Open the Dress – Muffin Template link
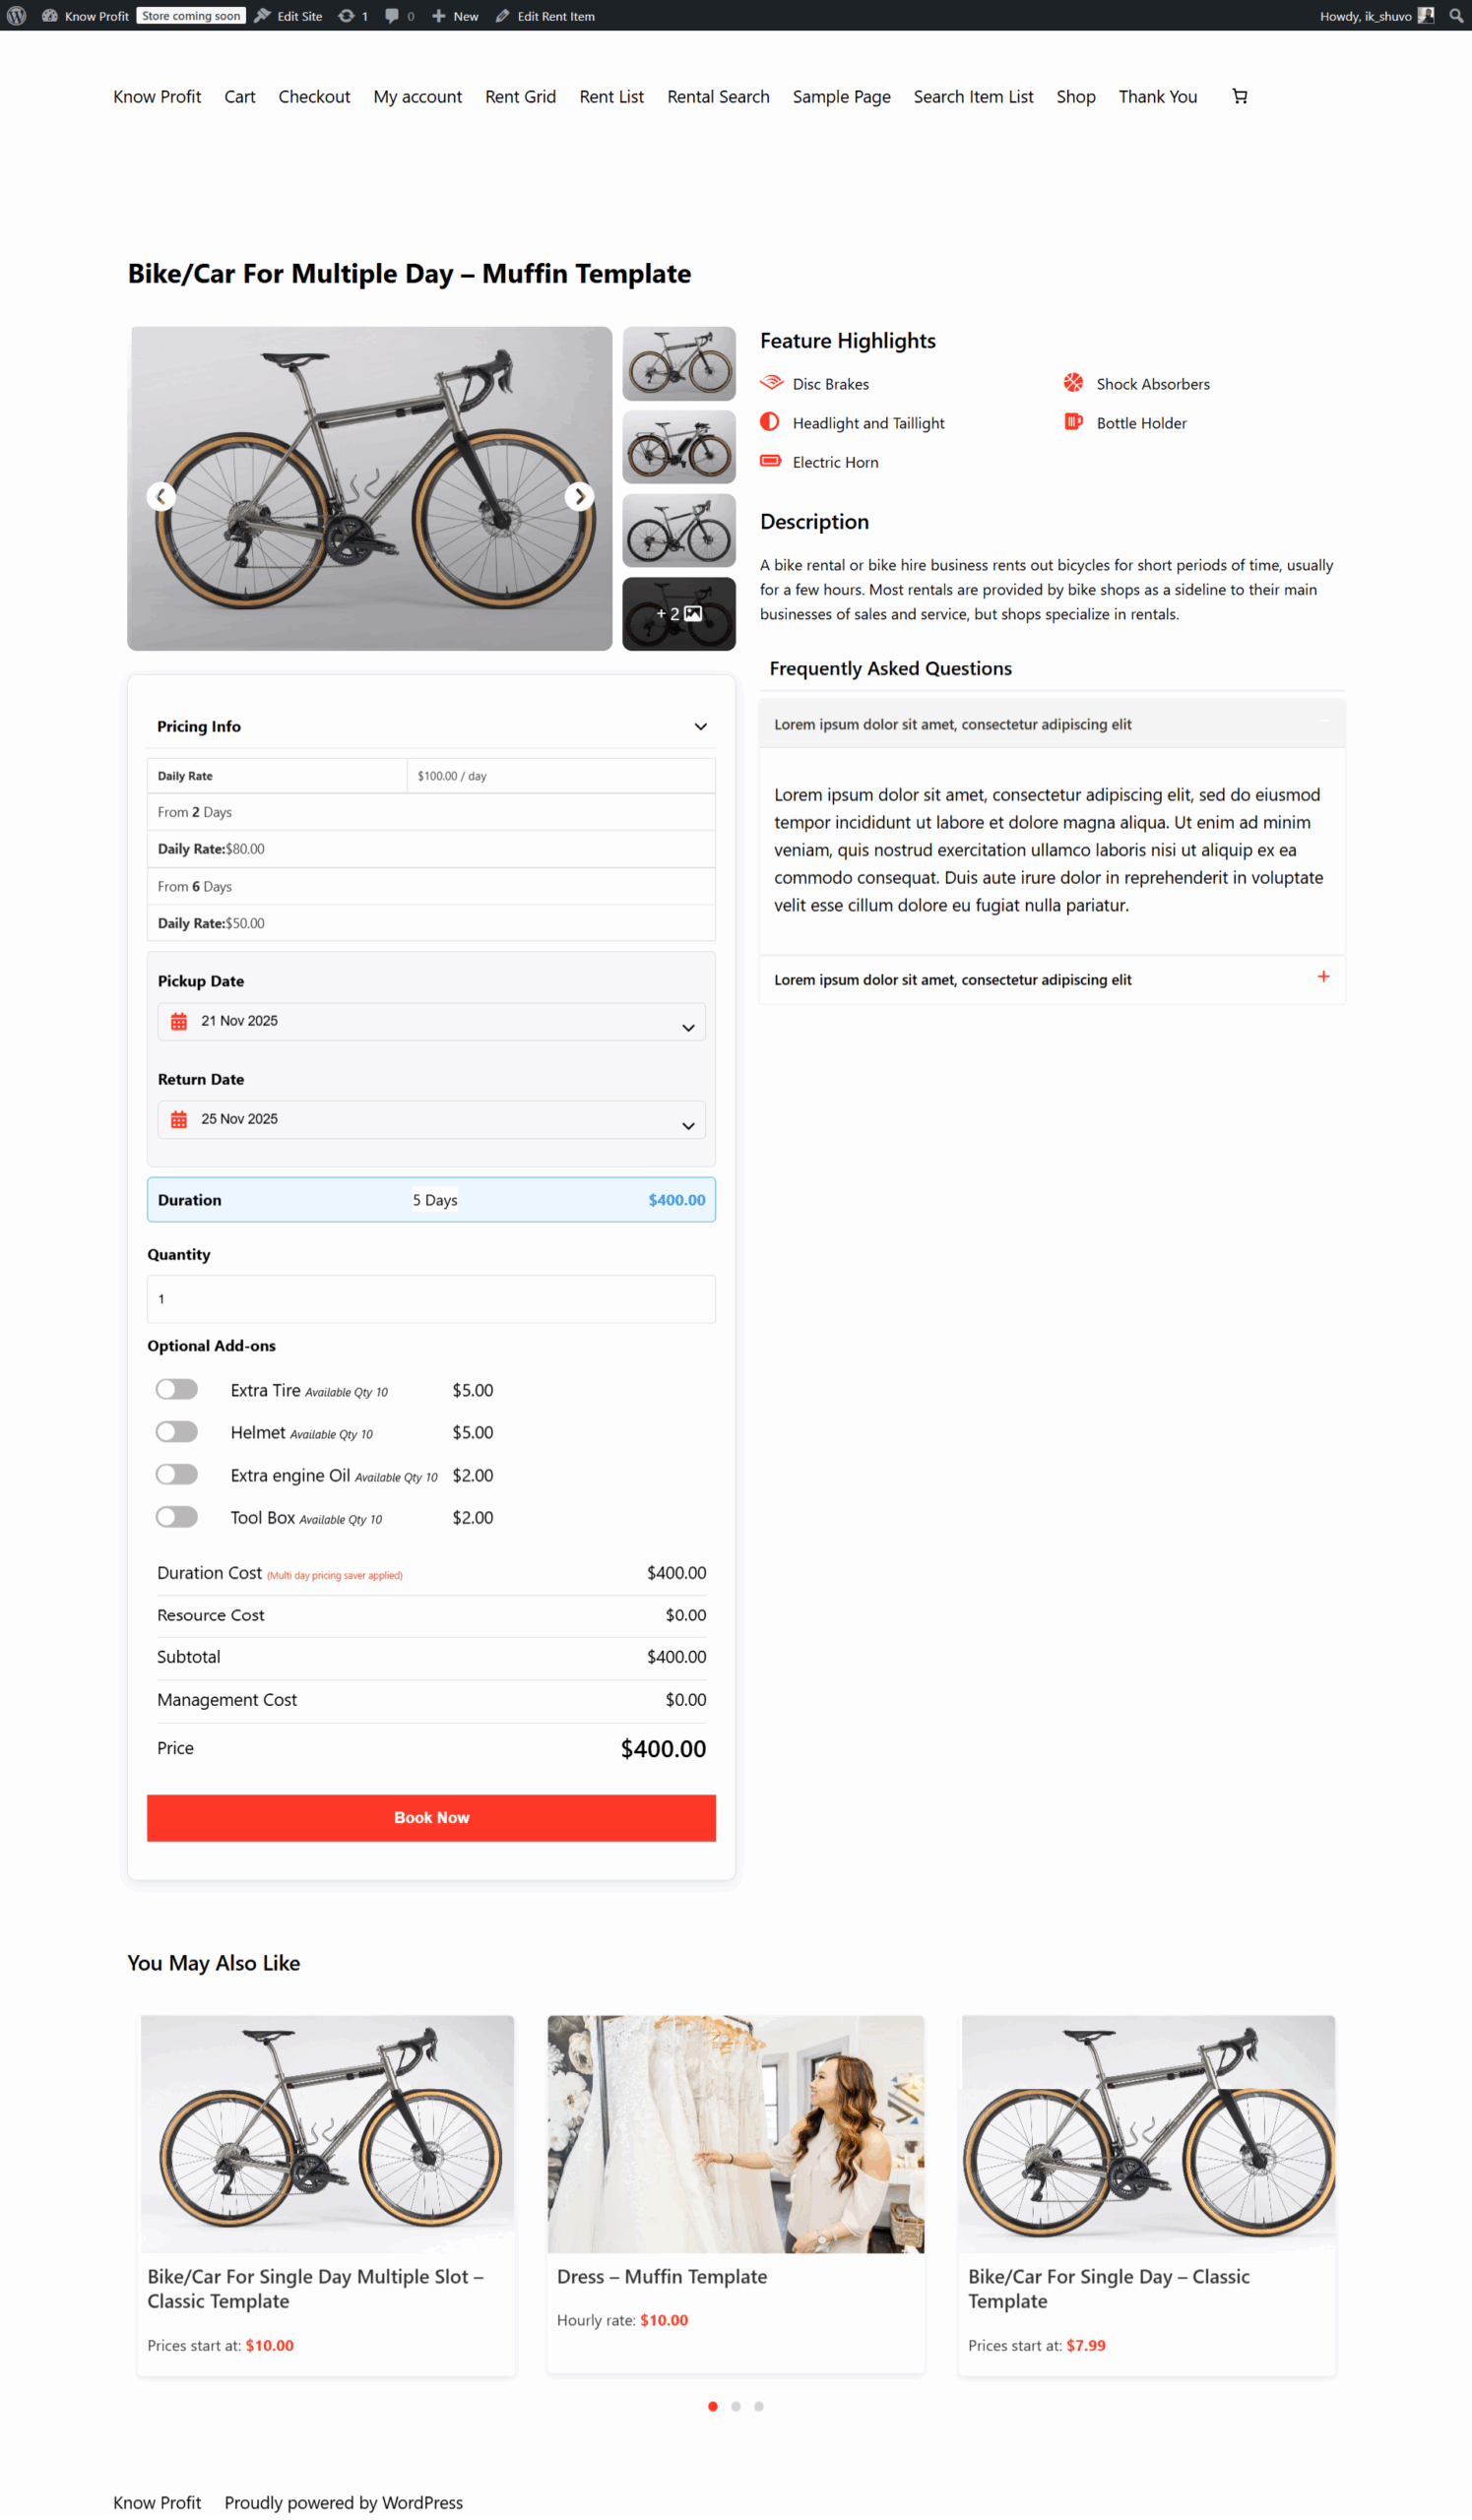The width and height of the screenshot is (1472, 2520). [x=661, y=2277]
